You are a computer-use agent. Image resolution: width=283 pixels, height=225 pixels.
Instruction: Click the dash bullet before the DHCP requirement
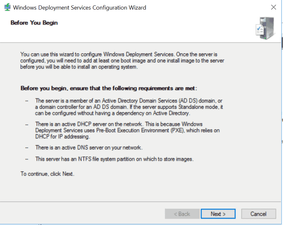tap(27, 125)
